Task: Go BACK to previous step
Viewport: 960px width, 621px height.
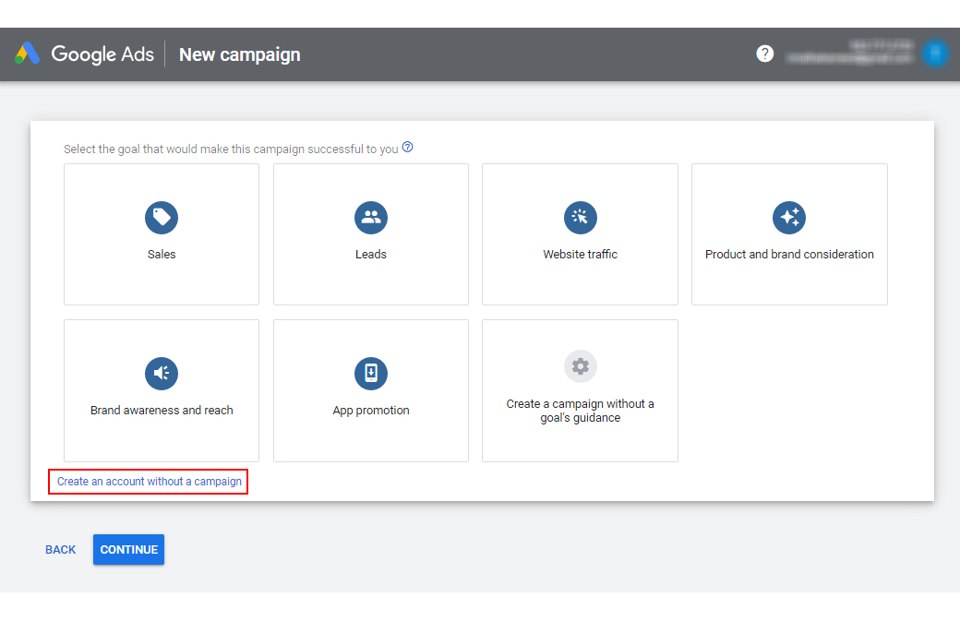Action: 61,549
